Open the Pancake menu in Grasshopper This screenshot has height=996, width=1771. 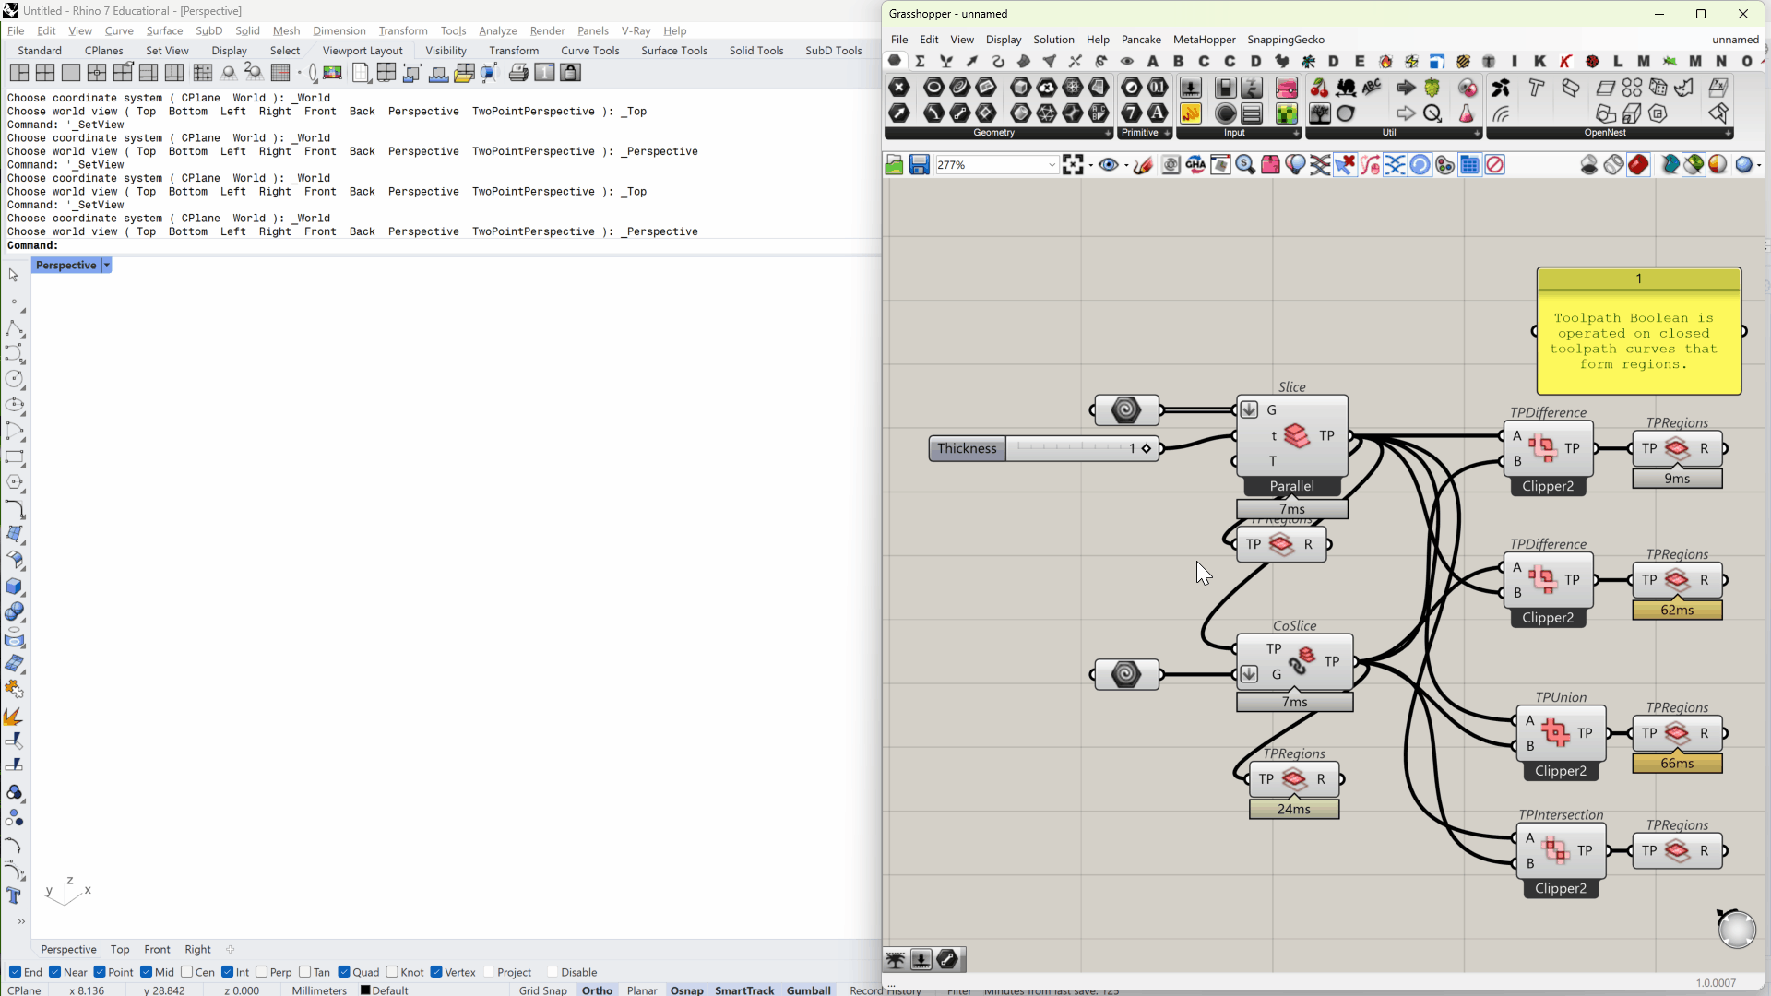tap(1142, 40)
